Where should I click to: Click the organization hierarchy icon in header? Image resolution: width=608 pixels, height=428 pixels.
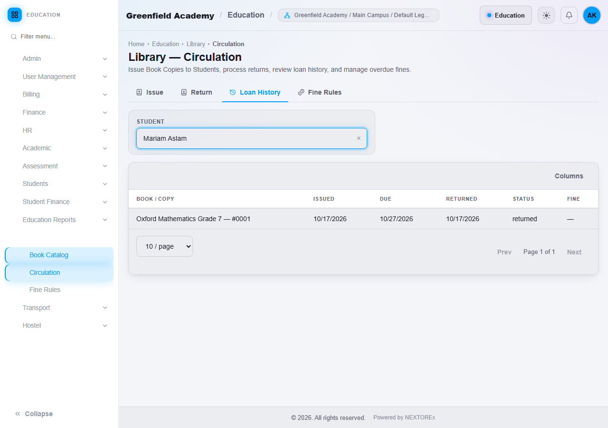click(287, 15)
